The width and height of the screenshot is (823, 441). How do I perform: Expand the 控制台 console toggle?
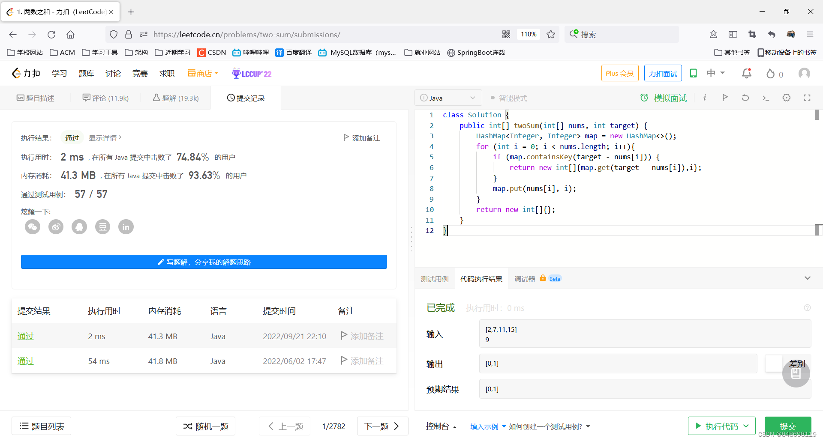coord(441,426)
